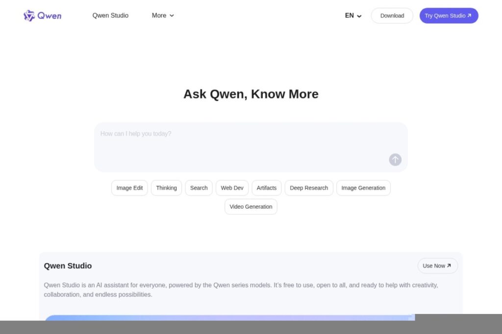Open Qwen Studio in navigation bar

[110, 16]
